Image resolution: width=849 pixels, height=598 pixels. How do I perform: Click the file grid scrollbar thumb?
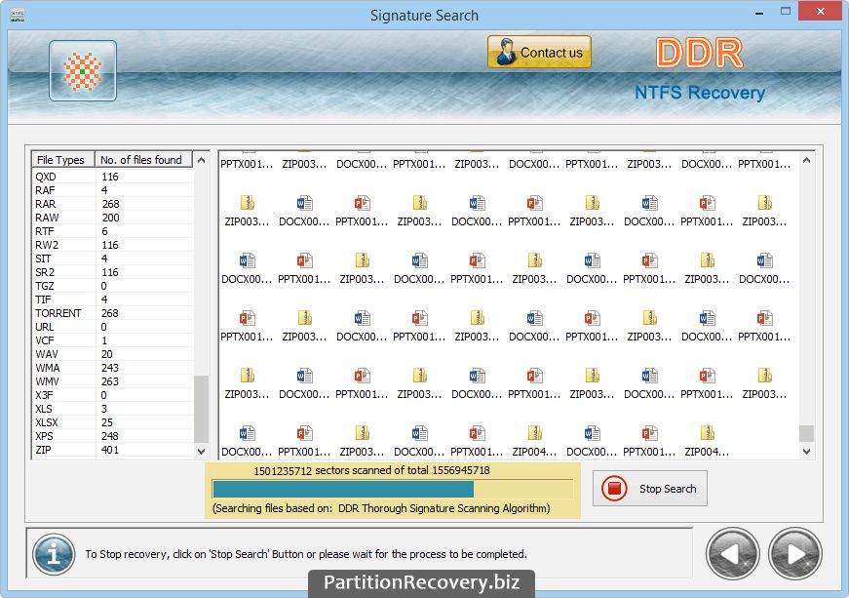tap(806, 433)
